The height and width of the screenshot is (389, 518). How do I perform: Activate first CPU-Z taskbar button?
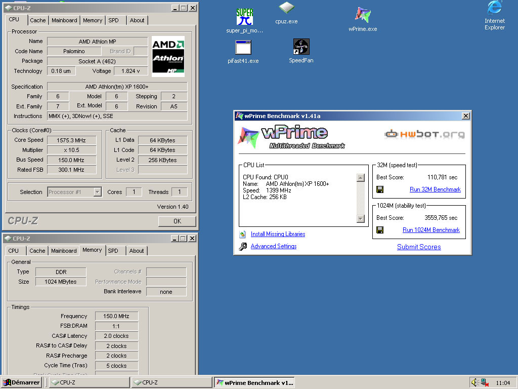[90, 382]
